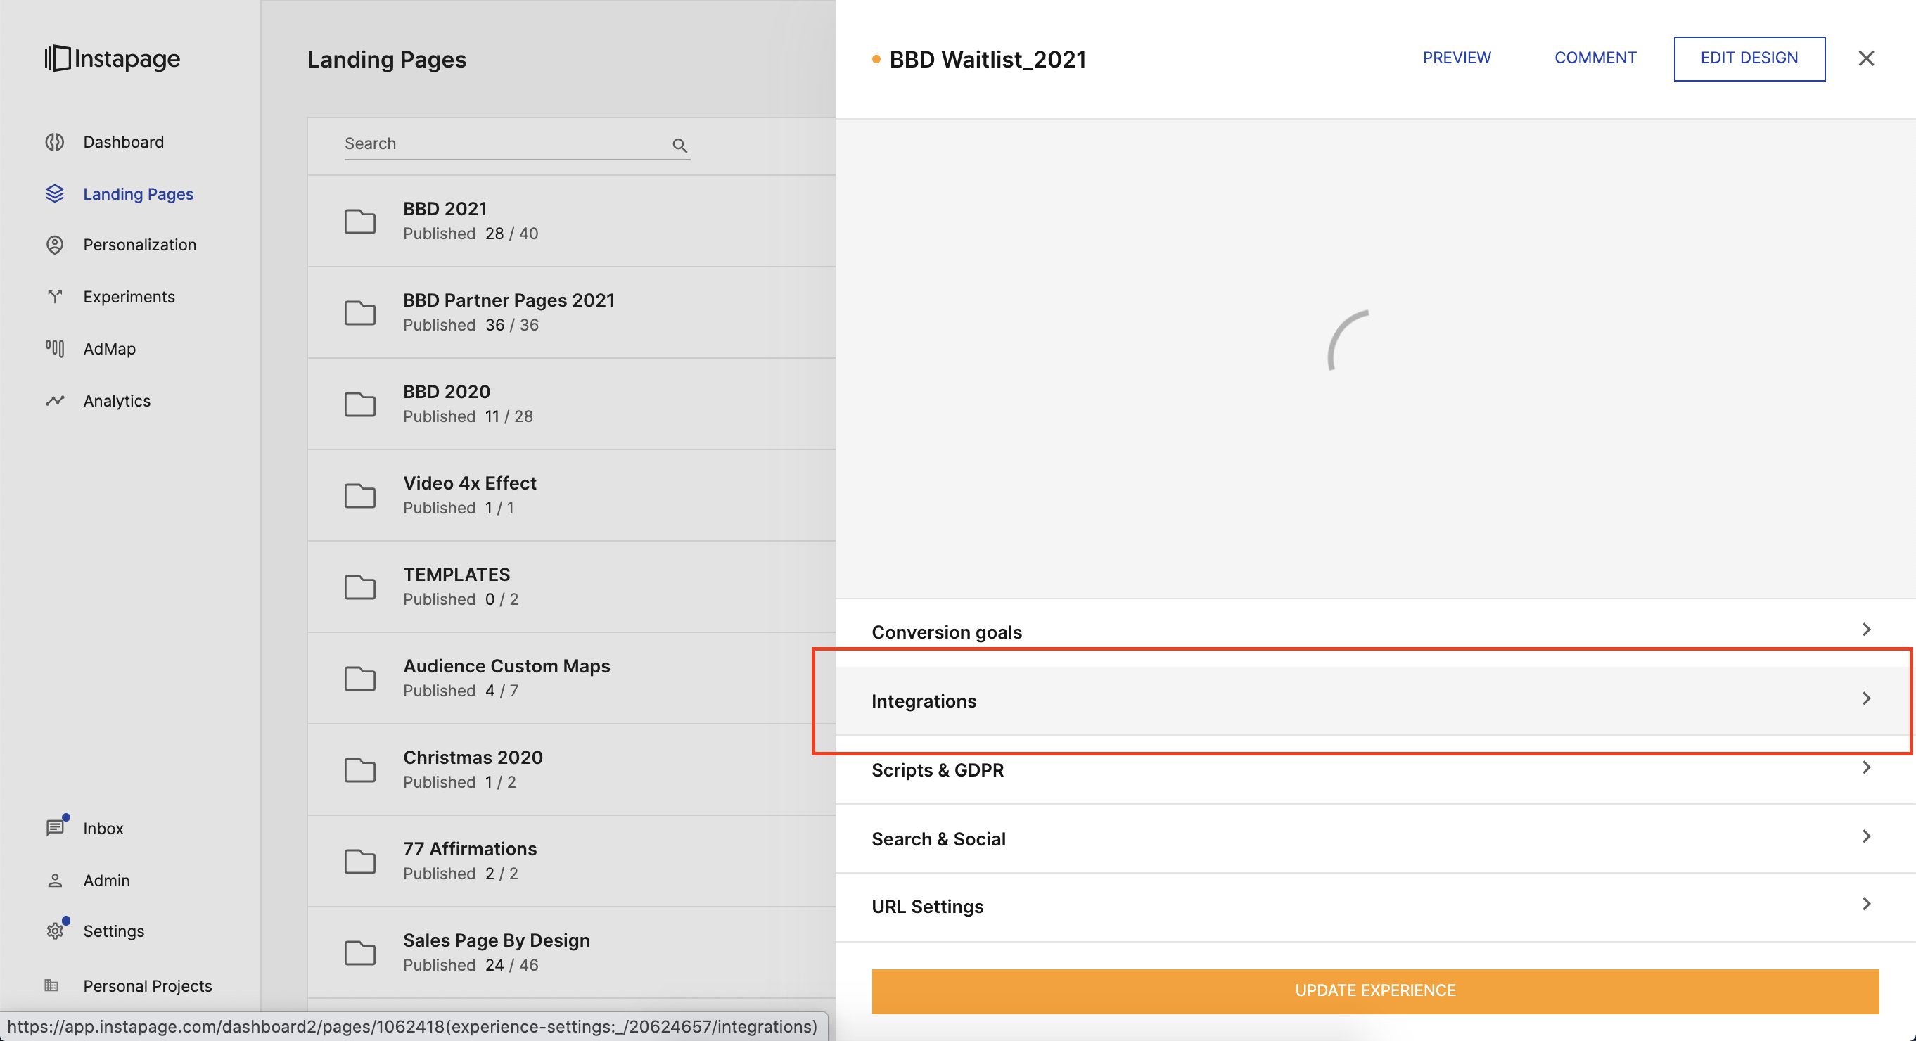Open the Search & Social row
The width and height of the screenshot is (1916, 1041).
[1374, 838]
